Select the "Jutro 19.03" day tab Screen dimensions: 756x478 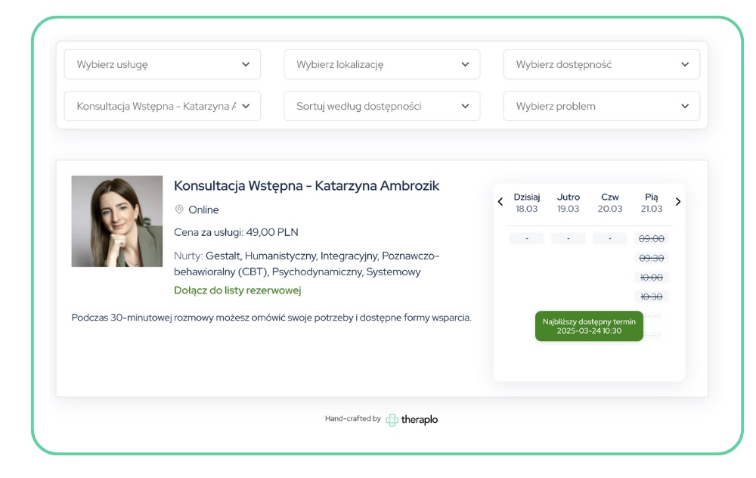click(568, 202)
